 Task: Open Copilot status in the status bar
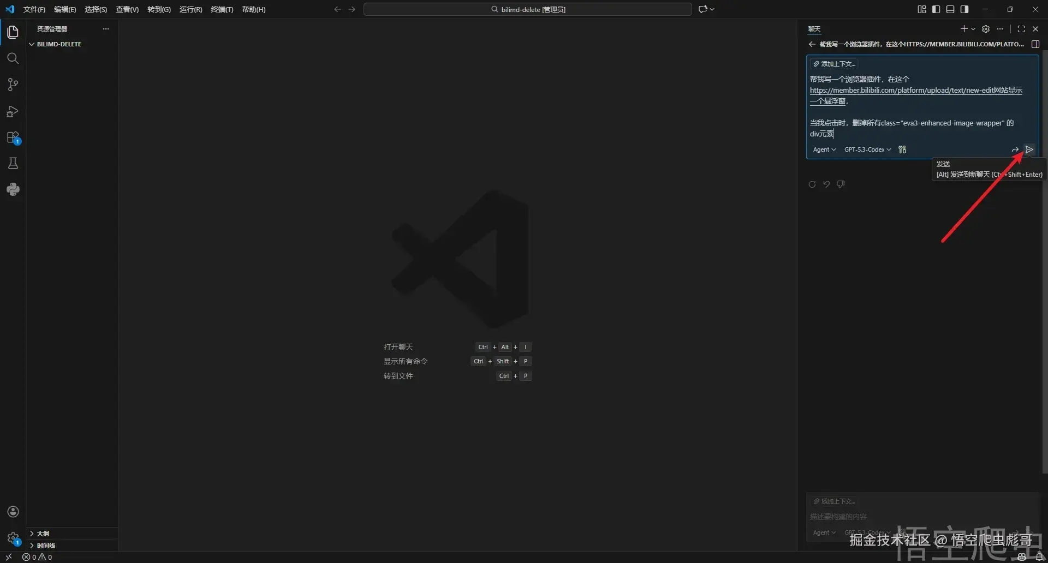tap(1022, 557)
